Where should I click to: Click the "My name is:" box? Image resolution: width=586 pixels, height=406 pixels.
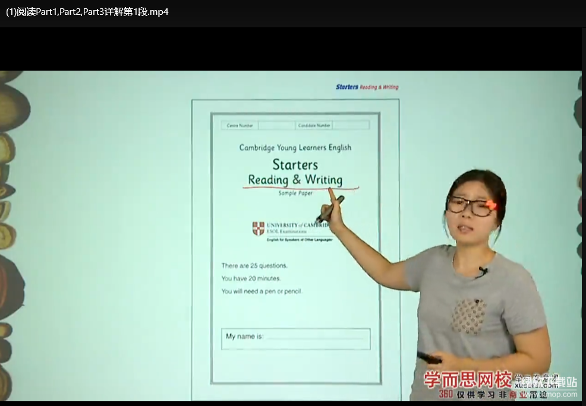295,339
